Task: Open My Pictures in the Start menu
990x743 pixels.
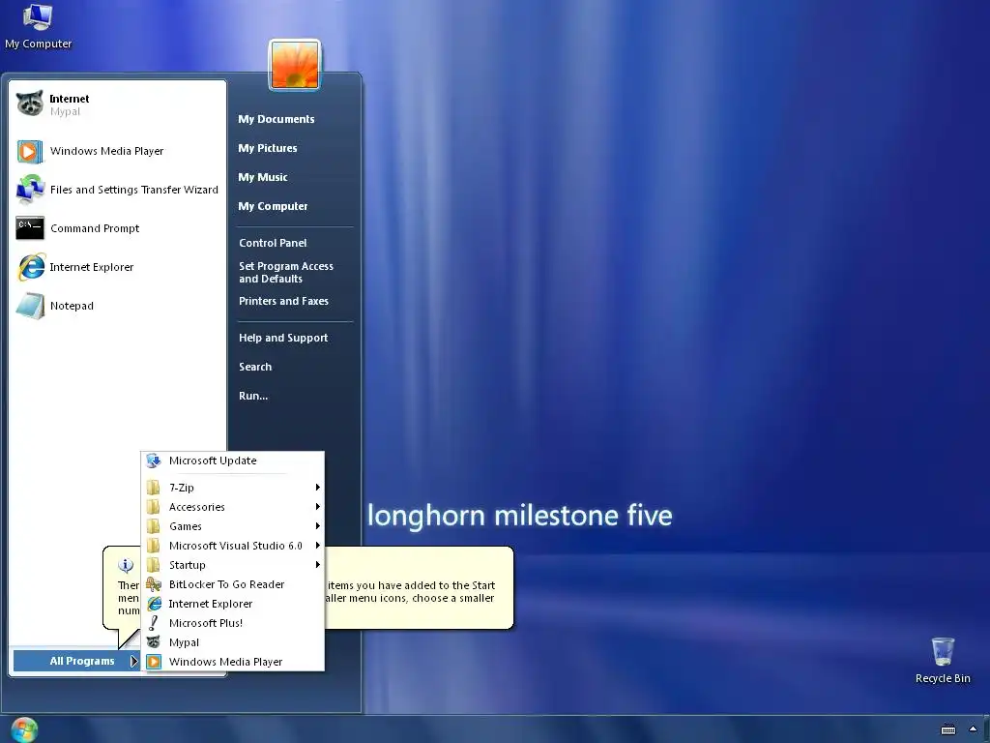Action: click(267, 148)
